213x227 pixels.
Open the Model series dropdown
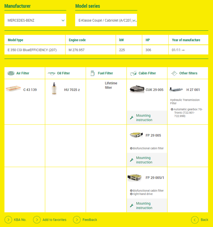(106, 20)
